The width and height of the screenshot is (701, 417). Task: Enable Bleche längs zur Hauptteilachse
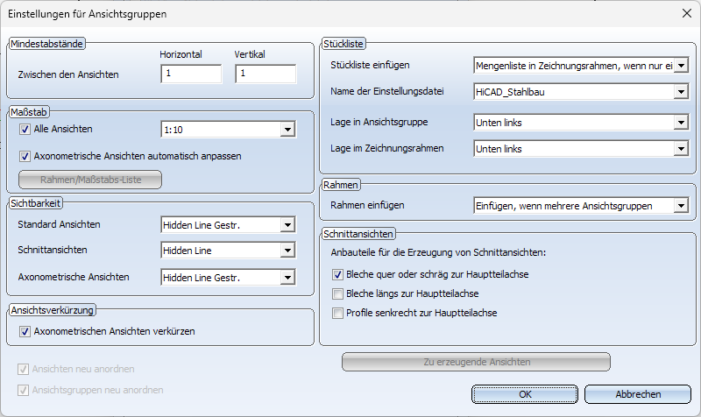337,294
